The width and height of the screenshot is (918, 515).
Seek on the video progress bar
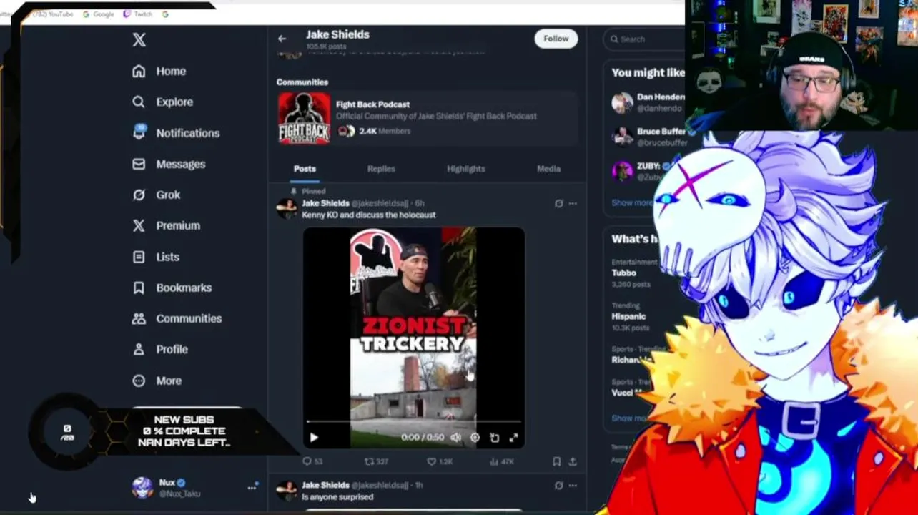pyautogui.click(x=414, y=422)
